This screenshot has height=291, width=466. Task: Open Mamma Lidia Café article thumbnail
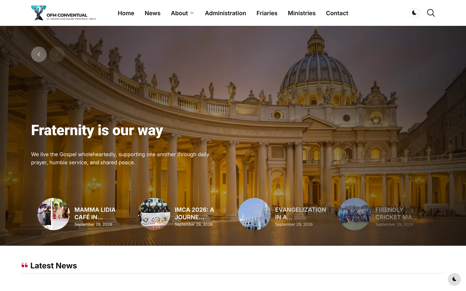54,214
